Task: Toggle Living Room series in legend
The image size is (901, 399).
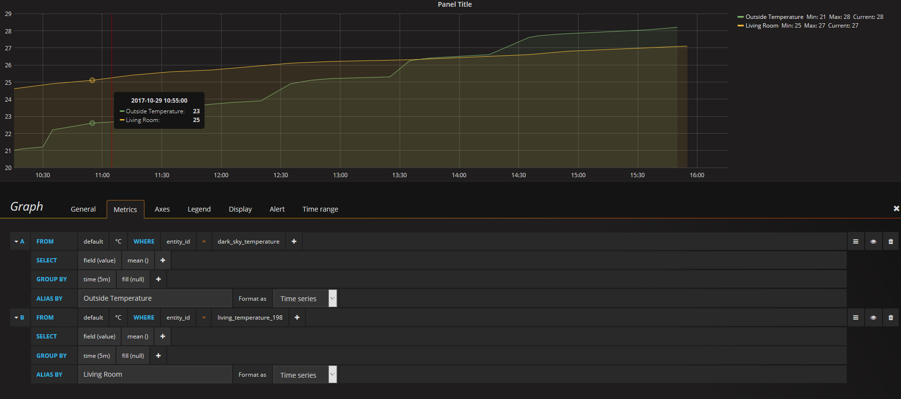Action: pos(762,26)
